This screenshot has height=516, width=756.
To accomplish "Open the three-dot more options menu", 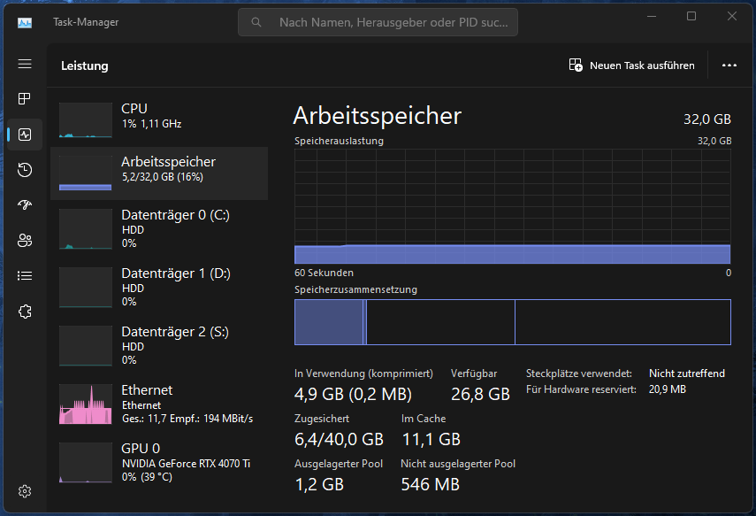I will (x=729, y=65).
